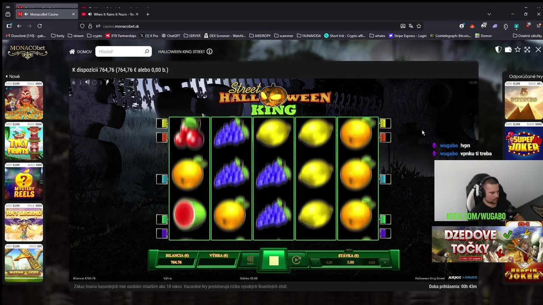Stop the spin with the green square button

274,261
